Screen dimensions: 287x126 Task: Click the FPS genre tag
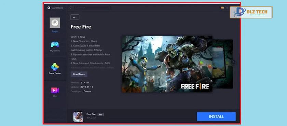[x=101, y=114]
